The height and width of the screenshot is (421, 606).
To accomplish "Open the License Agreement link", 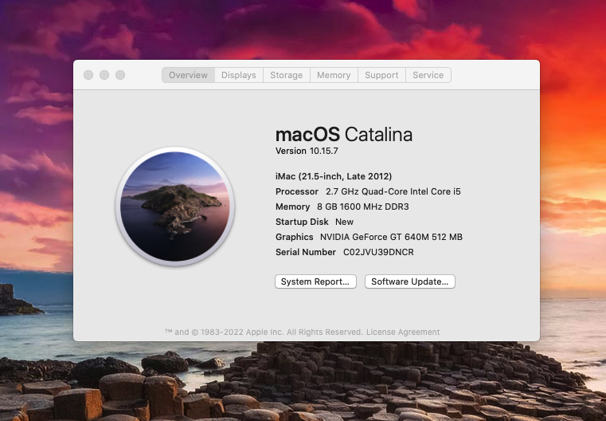I will point(403,332).
